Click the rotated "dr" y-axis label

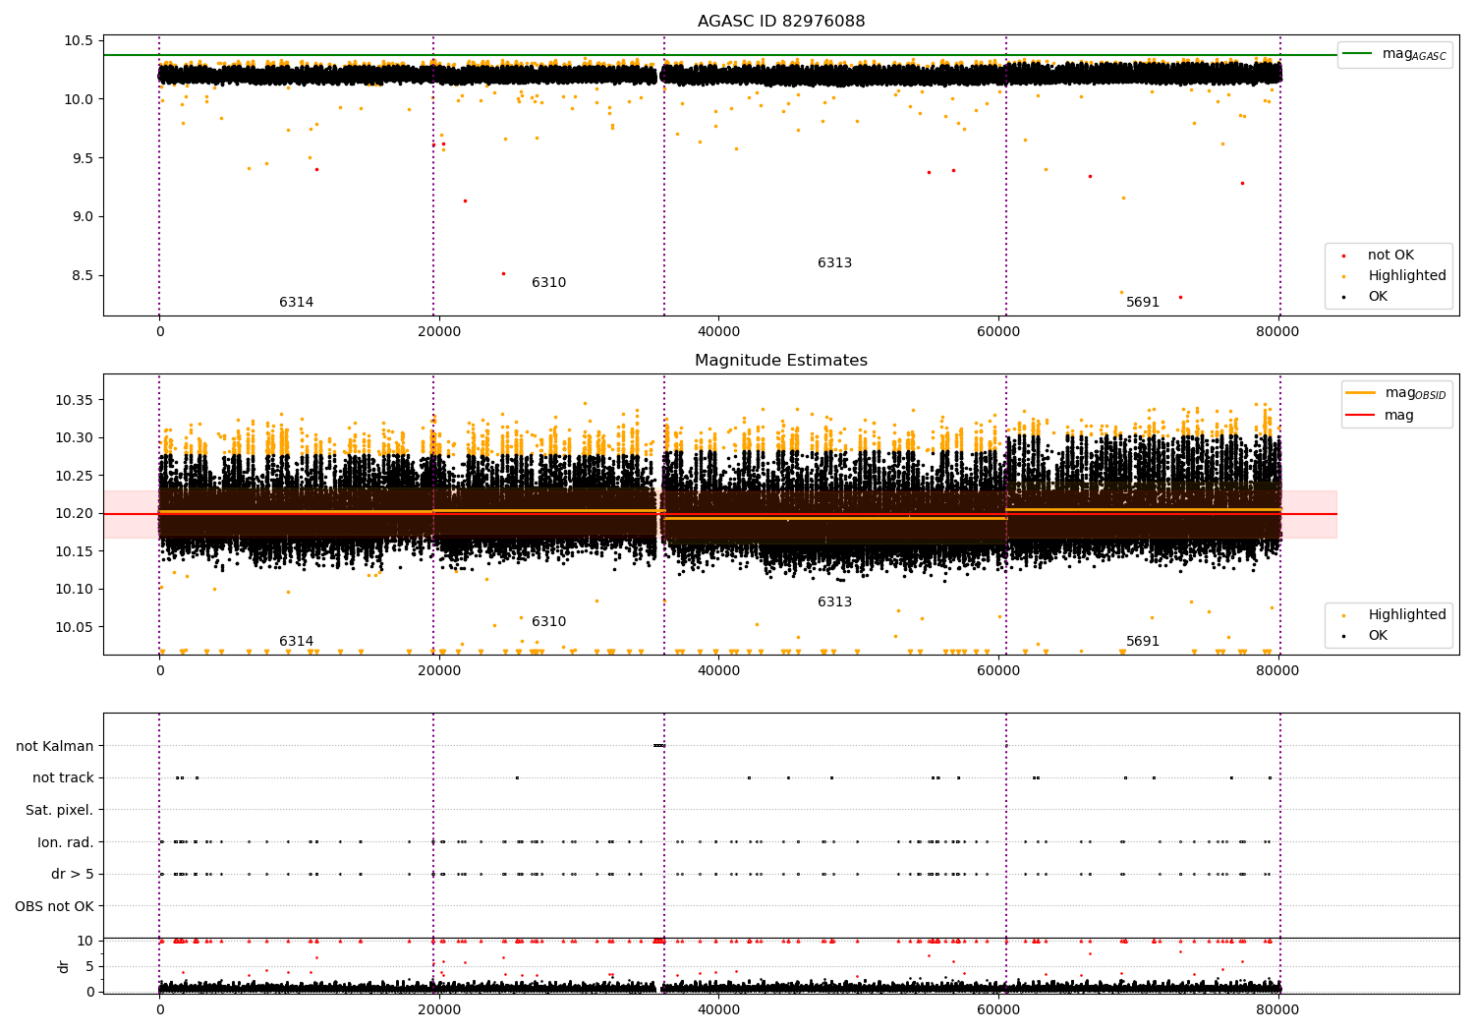64,966
